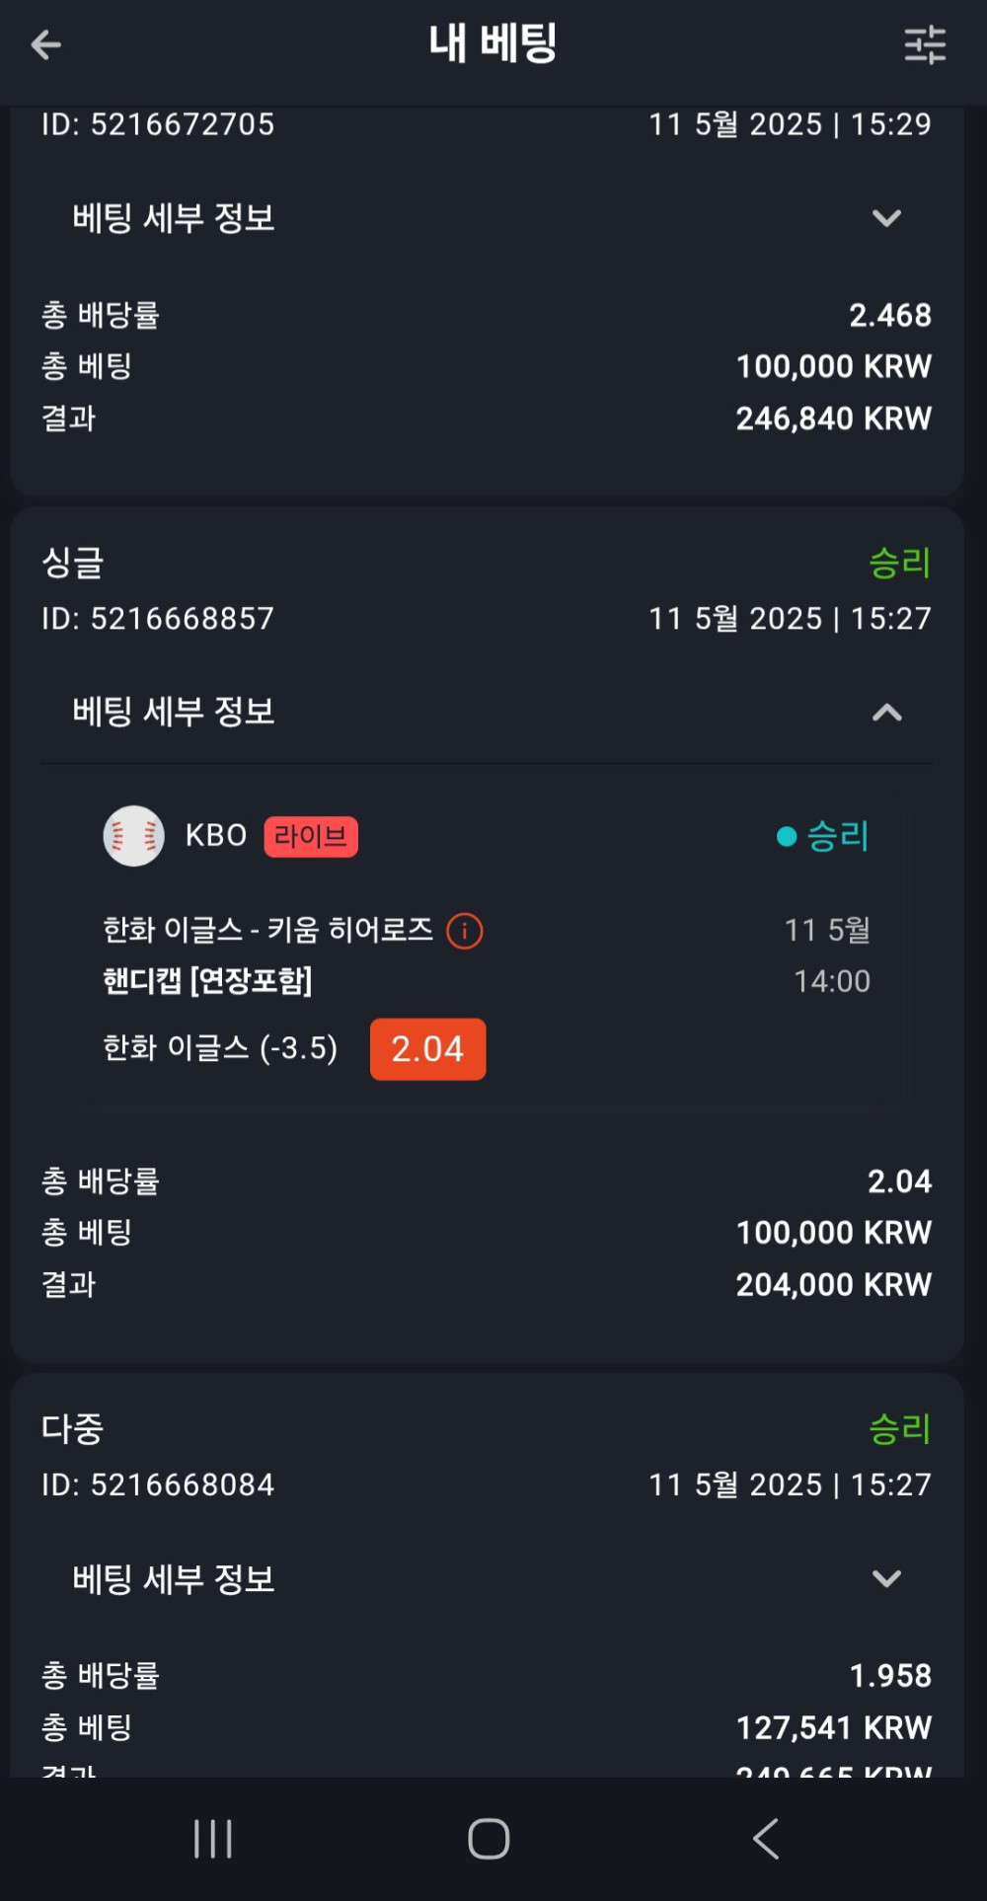Tap the 204,000 KRW result amount
Screen dimensions: 987x1901
pyautogui.click(x=833, y=1284)
